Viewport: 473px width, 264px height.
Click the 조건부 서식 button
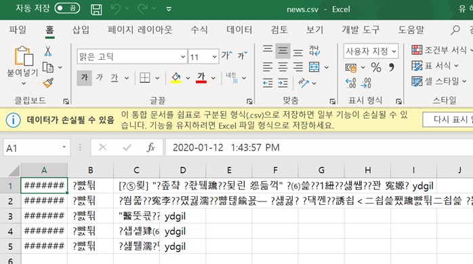click(x=441, y=50)
